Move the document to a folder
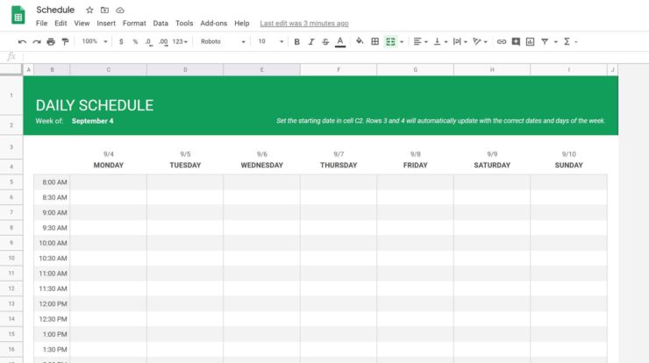 coord(104,10)
